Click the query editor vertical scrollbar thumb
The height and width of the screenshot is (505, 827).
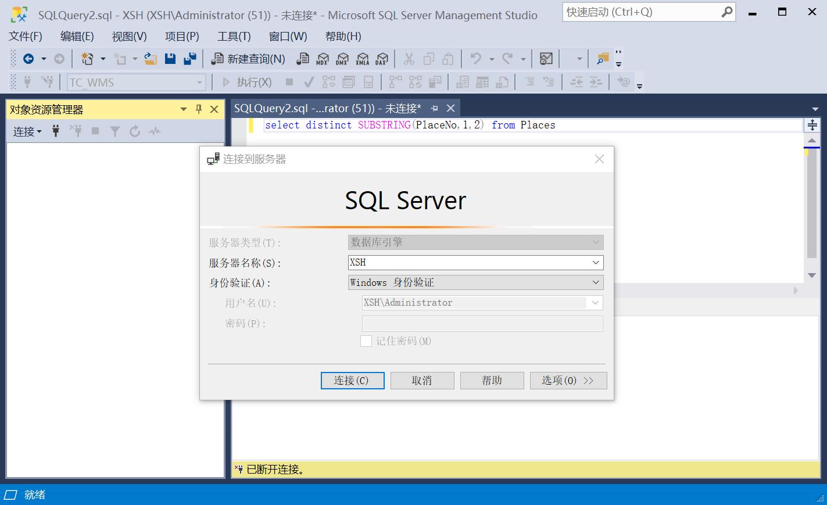pos(812,202)
